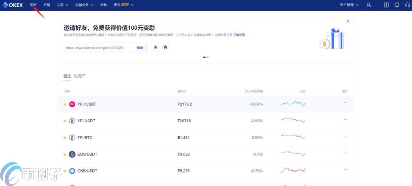Click the EOS/USDT trend chart

(x=293, y=153)
